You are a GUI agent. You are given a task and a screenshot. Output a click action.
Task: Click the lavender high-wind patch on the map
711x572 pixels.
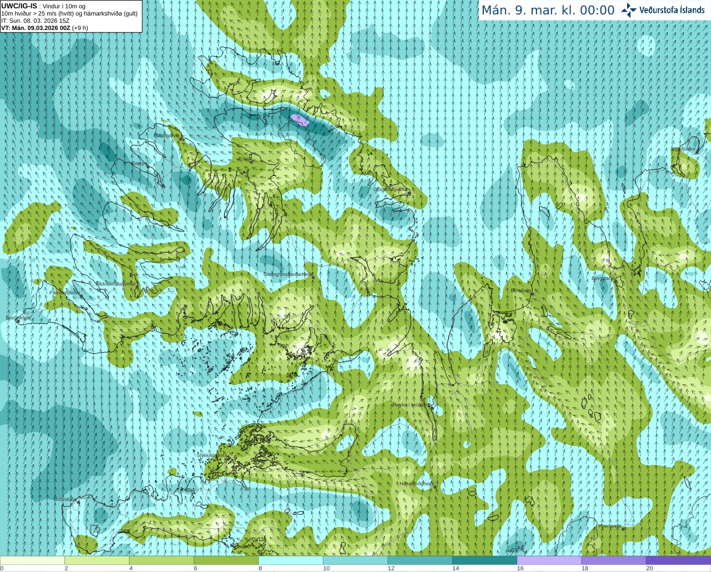point(300,119)
